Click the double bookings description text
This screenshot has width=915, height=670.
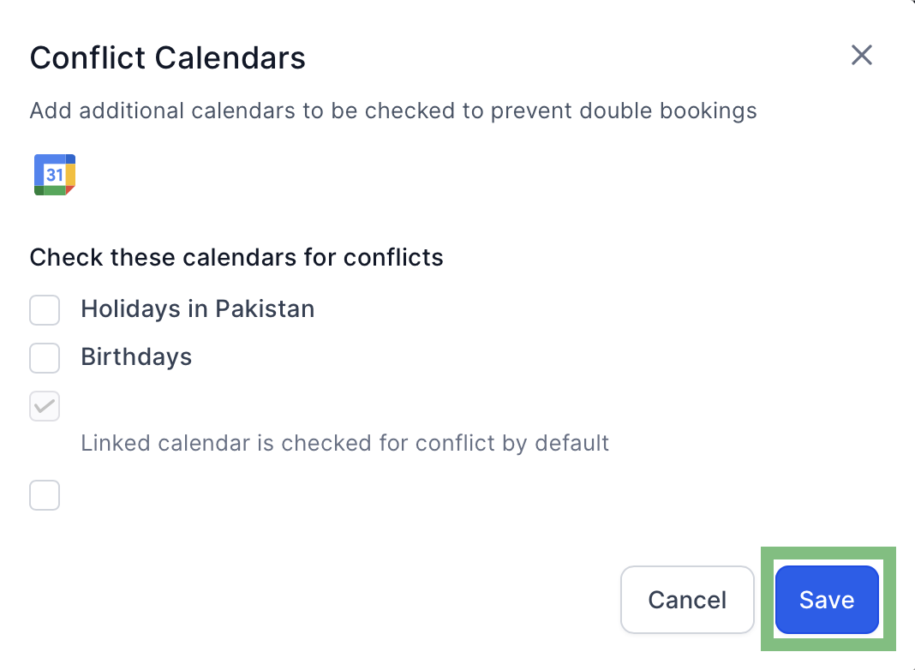[x=393, y=111]
